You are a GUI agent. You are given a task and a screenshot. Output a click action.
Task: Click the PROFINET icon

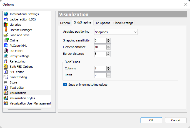pyautogui.click(x=6, y=51)
